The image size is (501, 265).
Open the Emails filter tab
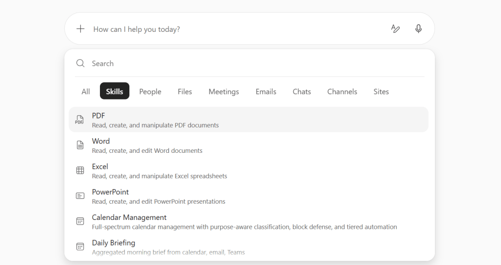(266, 92)
